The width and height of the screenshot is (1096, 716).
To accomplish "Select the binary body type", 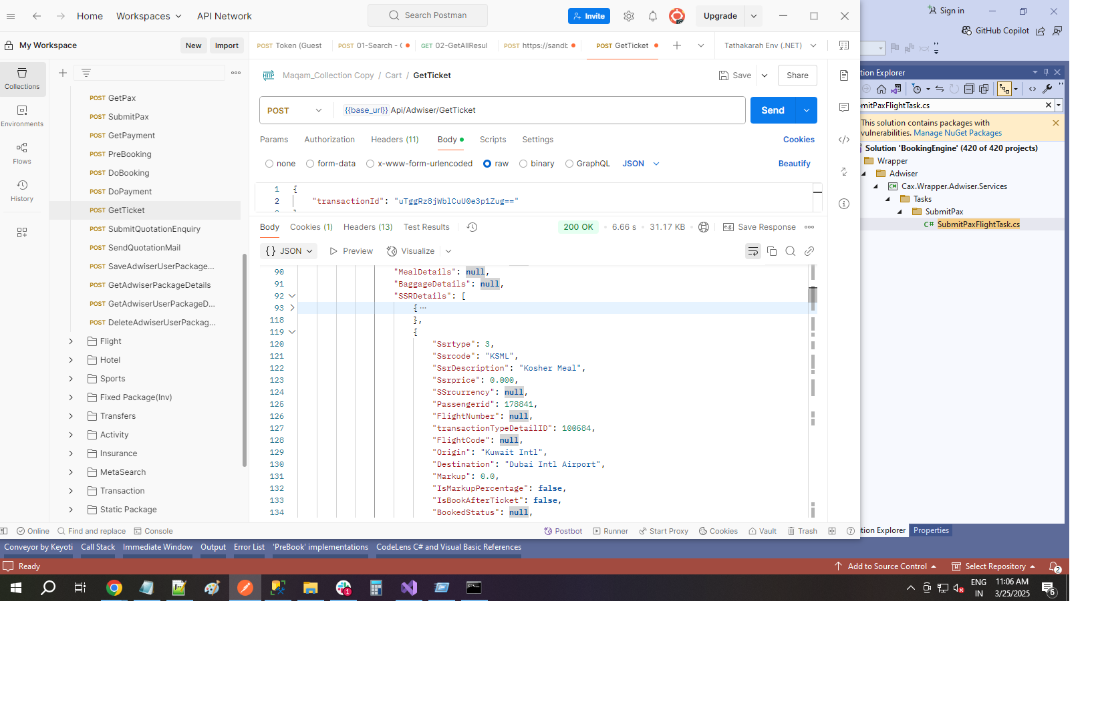I will (x=523, y=164).
